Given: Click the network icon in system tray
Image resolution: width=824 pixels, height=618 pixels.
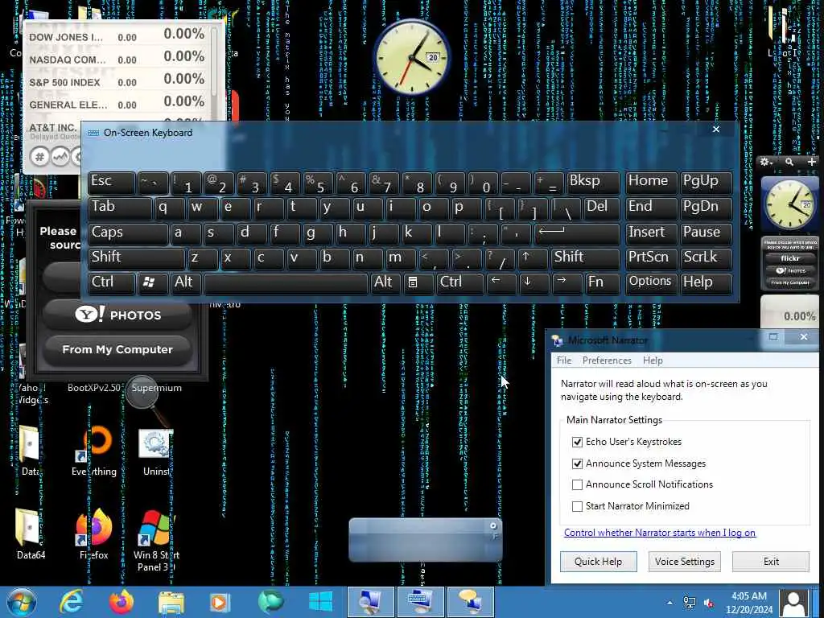Looking at the screenshot, I should click(689, 603).
